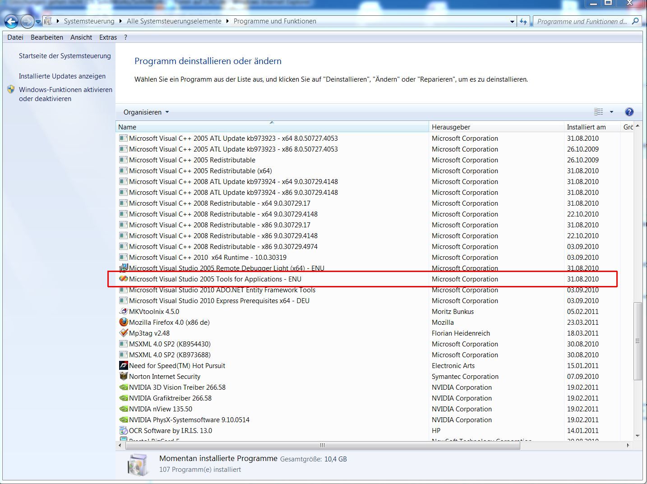Click Alle Systemsteuerungselemente breadcrumb
Screen dimensions: 647x484
pyautogui.click(x=174, y=21)
